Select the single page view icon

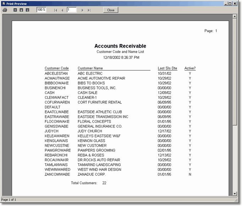[15, 10]
